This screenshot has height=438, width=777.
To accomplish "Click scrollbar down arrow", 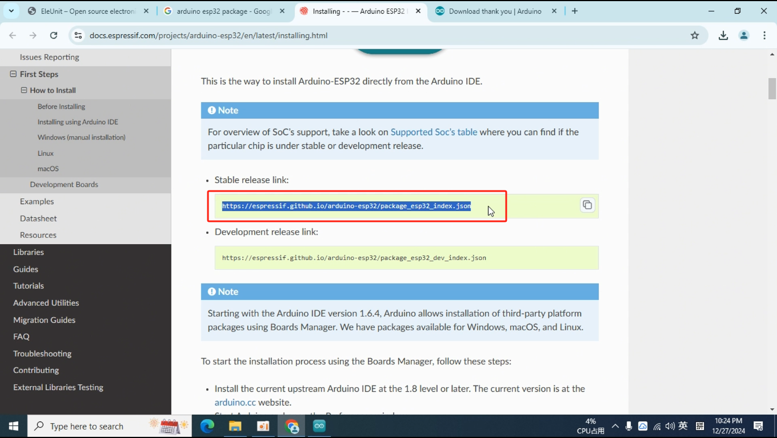I will click(772, 409).
